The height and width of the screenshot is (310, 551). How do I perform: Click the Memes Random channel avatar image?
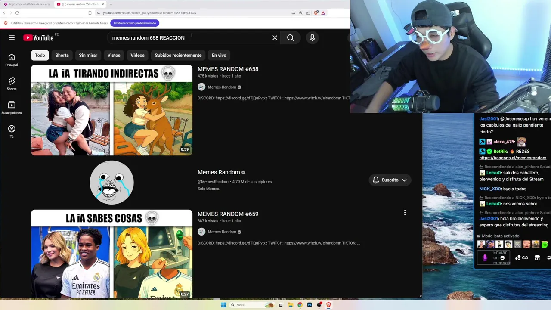111,183
